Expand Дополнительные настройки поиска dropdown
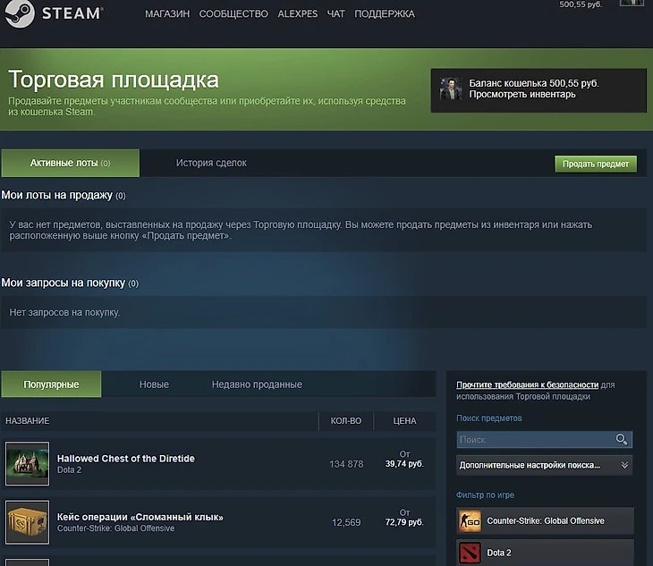Screen dimensions: 653x566 click(x=545, y=465)
